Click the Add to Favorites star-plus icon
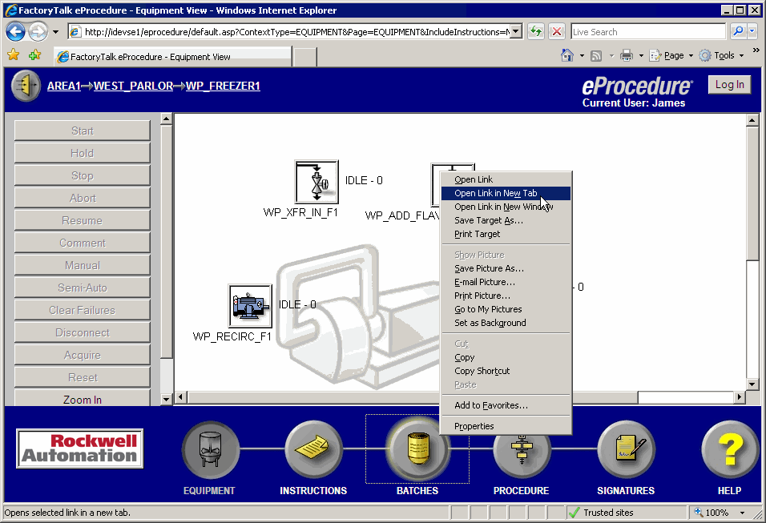Image resolution: width=766 pixels, height=523 pixels. [x=34, y=55]
